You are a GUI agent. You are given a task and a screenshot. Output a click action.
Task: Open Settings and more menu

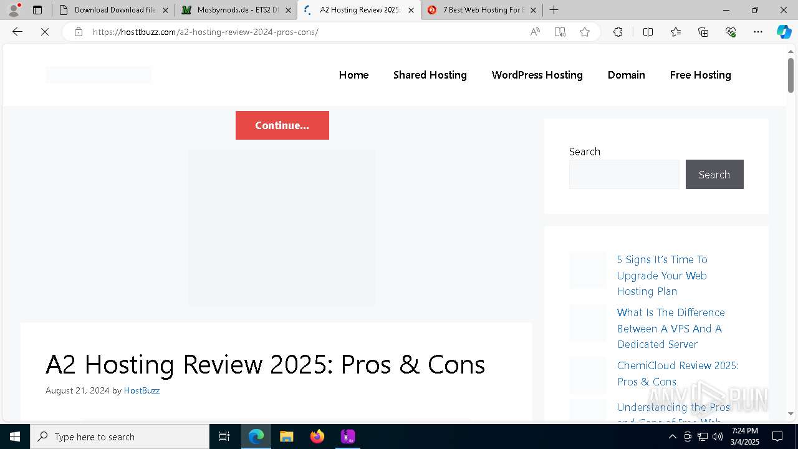758,32
